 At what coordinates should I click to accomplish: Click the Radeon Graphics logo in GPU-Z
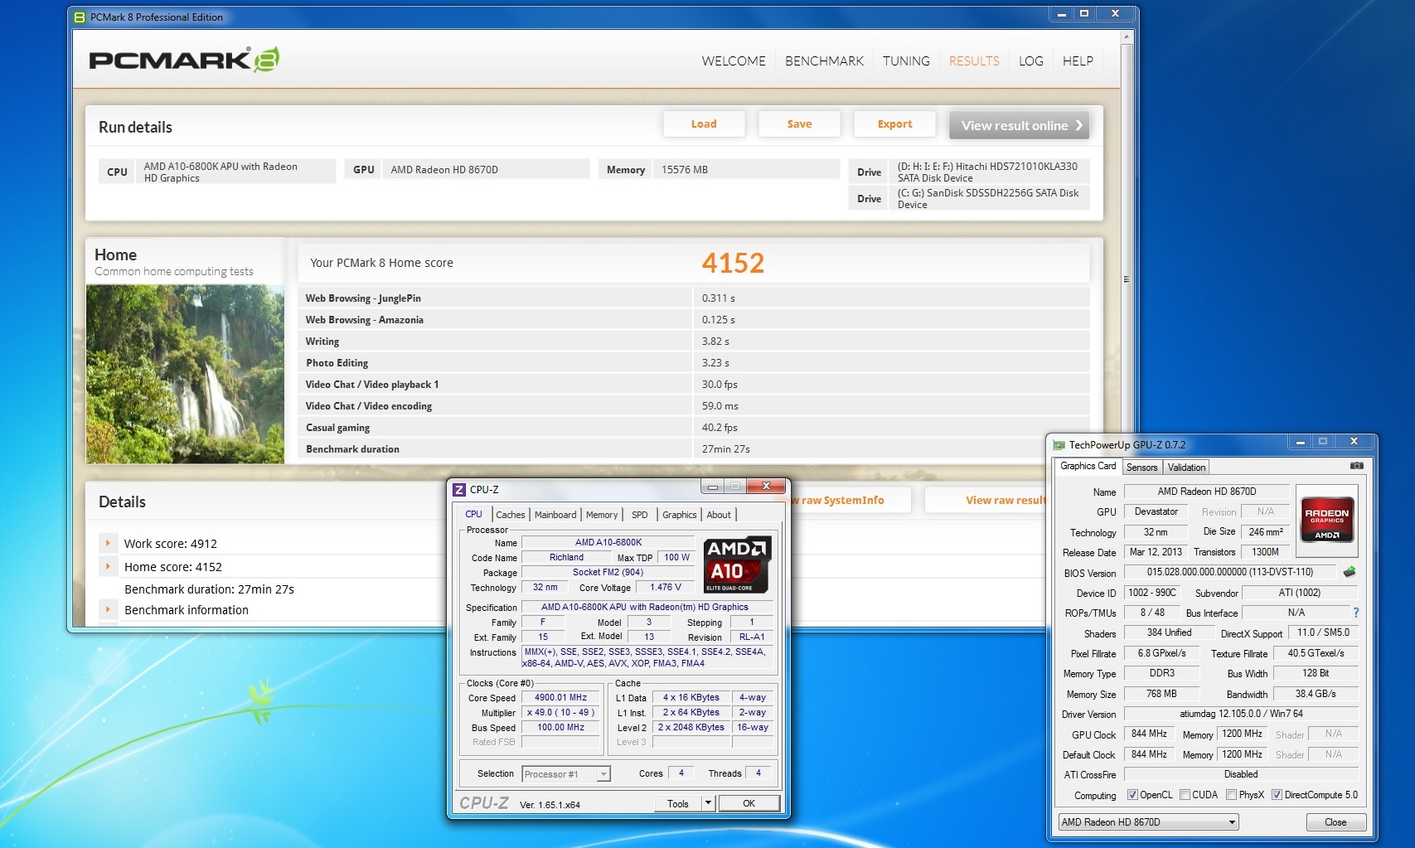[1326, 520]
